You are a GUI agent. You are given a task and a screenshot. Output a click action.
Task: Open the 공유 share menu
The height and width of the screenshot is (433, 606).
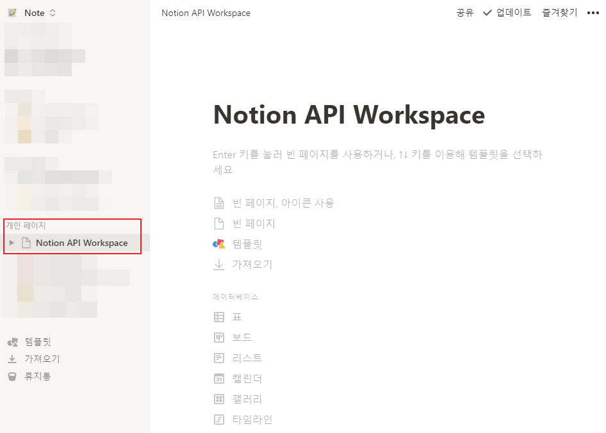click(465, 13)
